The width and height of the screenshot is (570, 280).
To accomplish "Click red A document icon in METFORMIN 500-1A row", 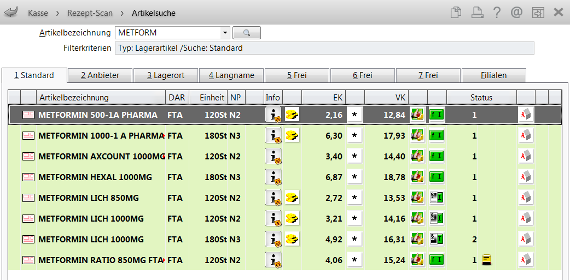I will [526, 115].
